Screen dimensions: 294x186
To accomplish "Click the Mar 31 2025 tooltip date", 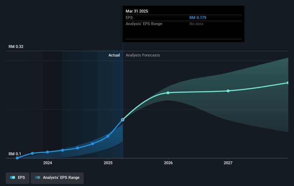I will pyautogui.click(x=137, y=11).
